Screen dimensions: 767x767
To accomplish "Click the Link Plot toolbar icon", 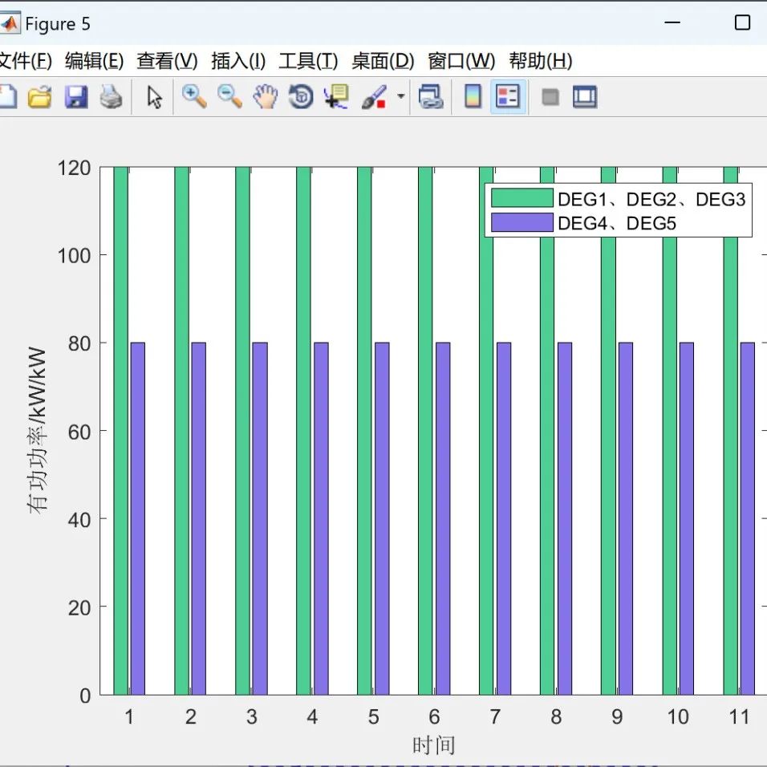I will (x=431, y=96).
